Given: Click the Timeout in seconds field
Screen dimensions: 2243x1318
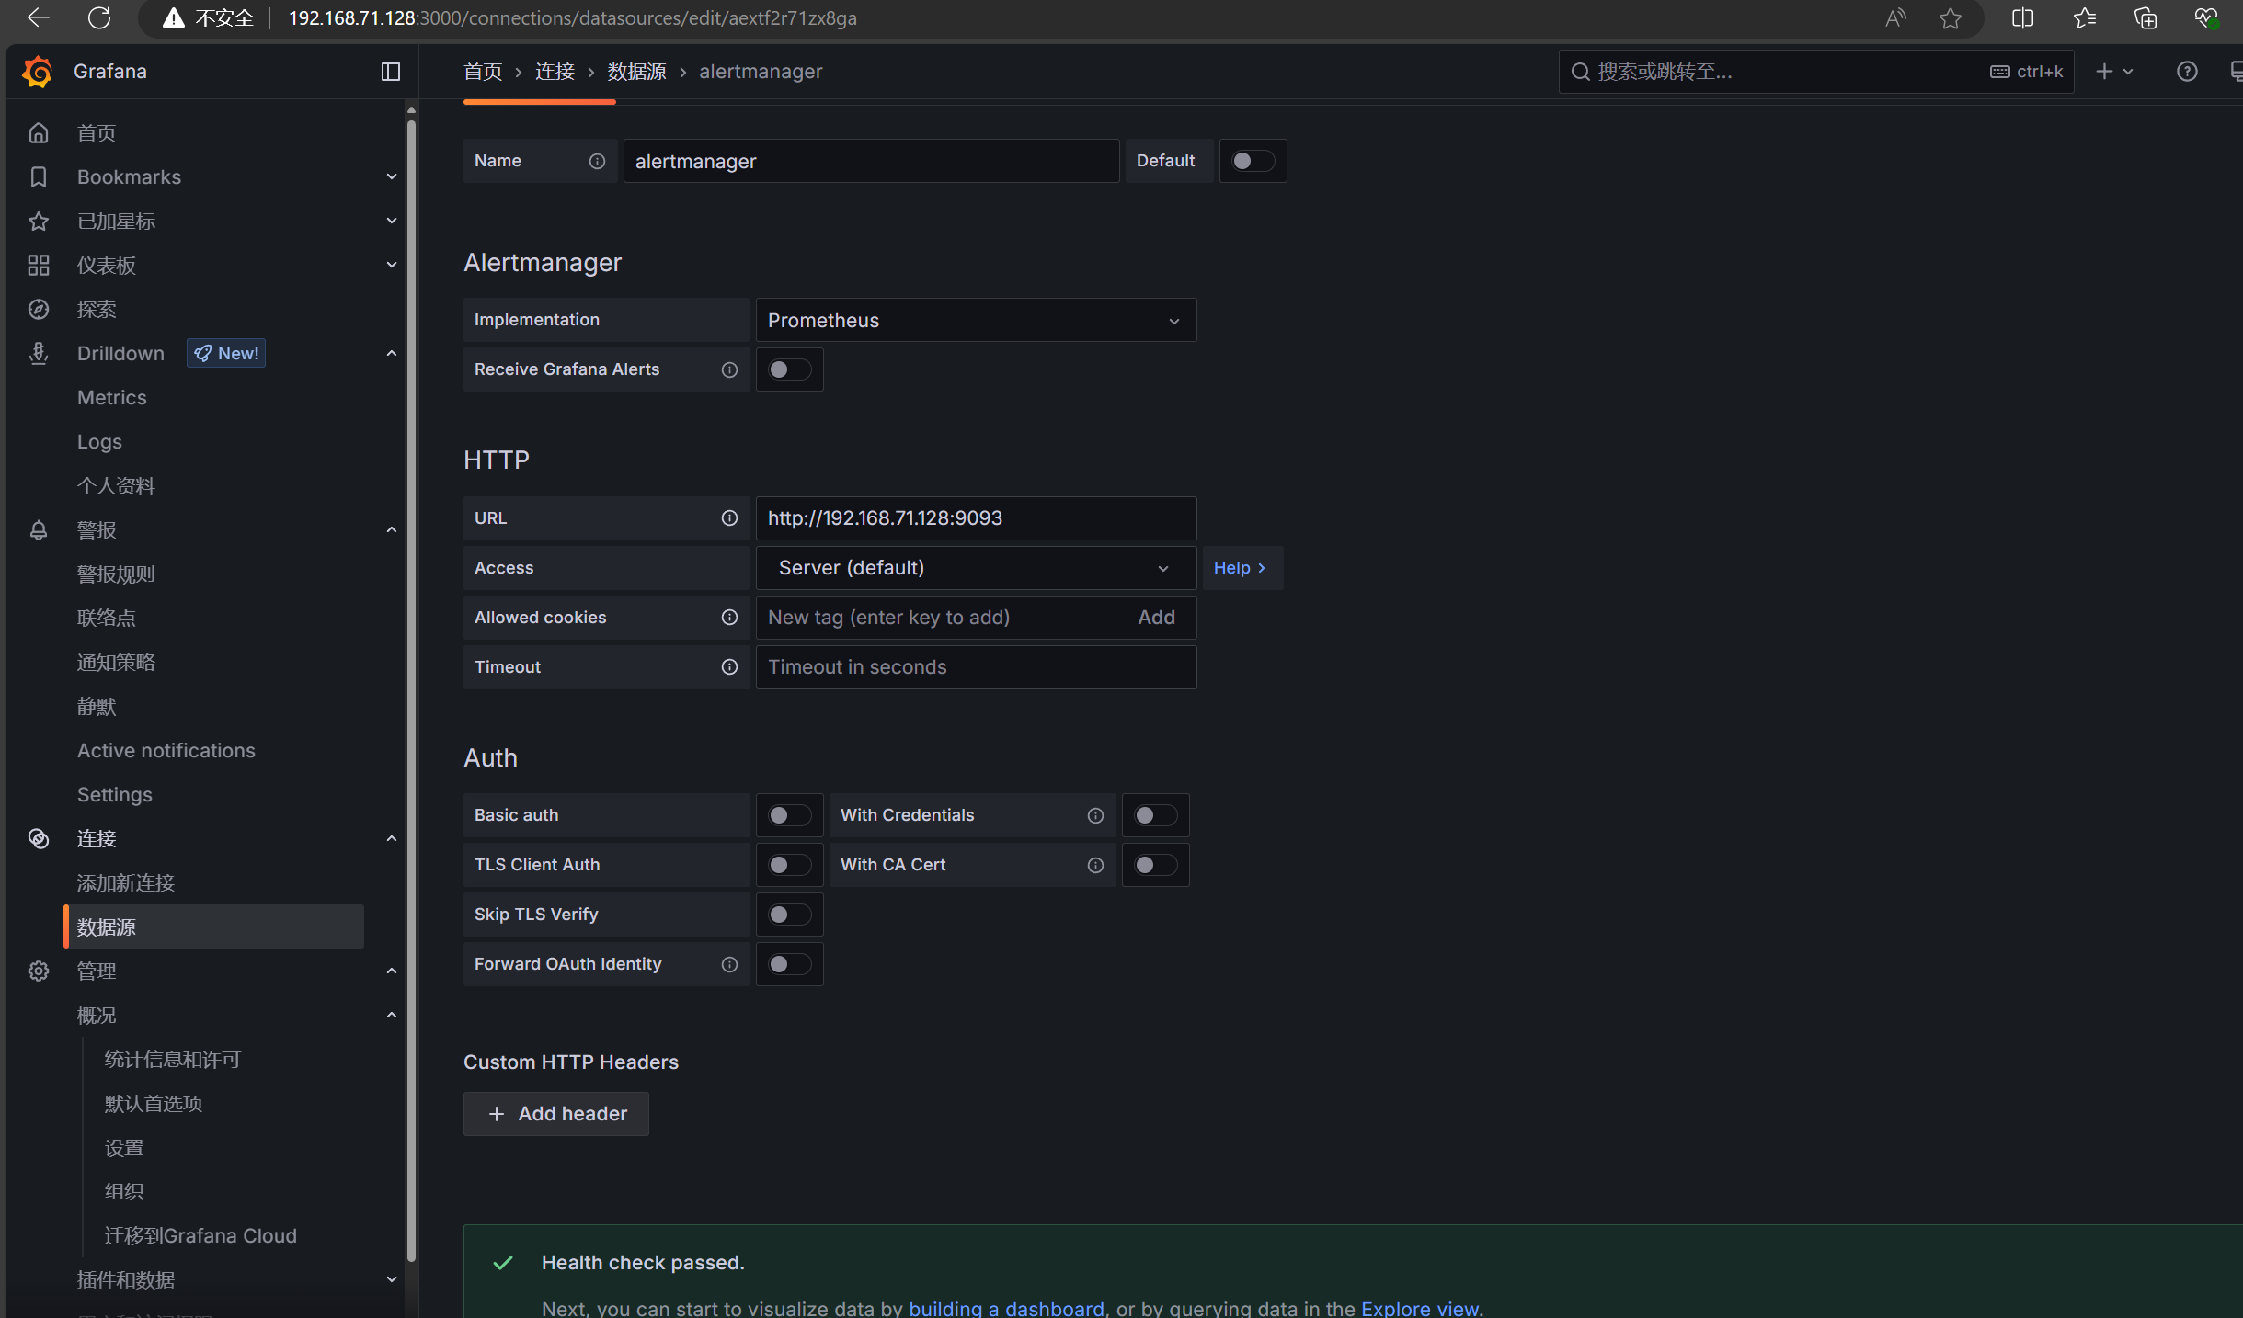Looking at the screenshot, I should 976,667.
